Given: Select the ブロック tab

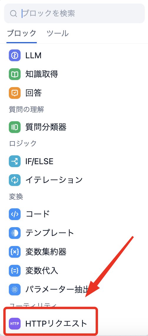Looking at the screenshot, I should click(22, 34).
